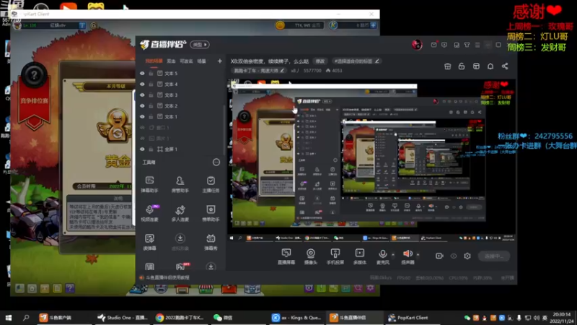Click the 修改 title button

point(320,61)
